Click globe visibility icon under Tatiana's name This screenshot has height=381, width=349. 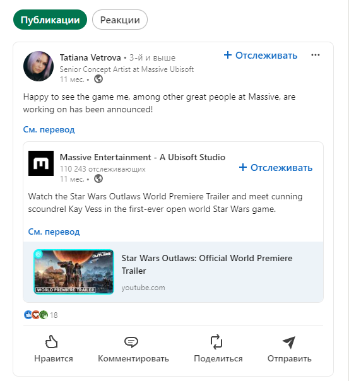pos(98,79)
